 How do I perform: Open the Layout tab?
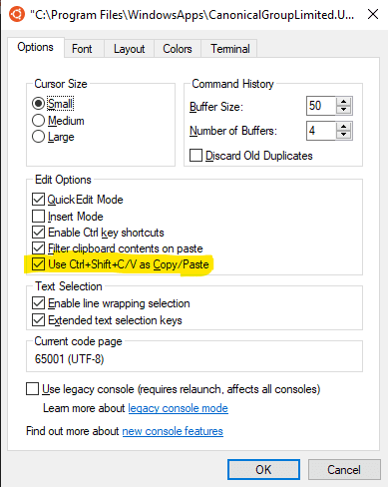coord(129,49)
